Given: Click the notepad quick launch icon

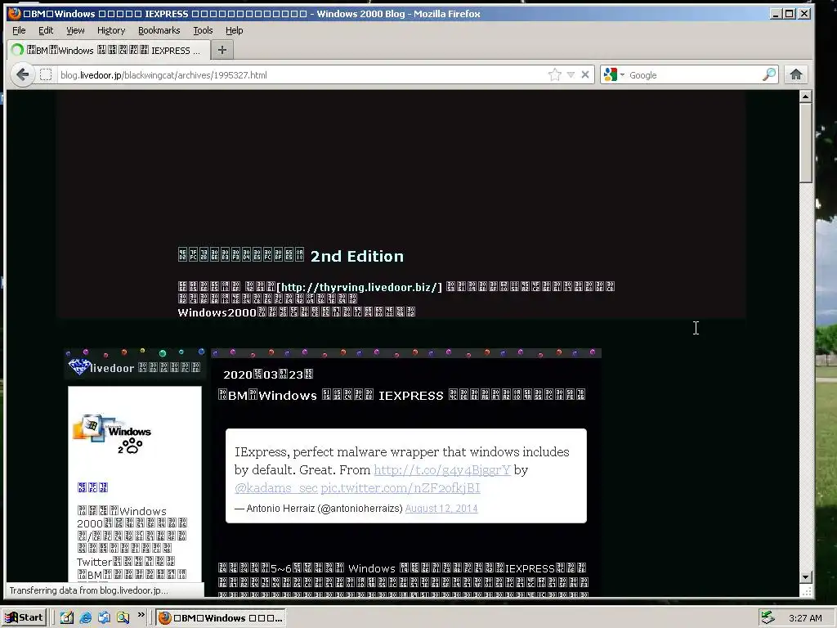Looking at the screenshot, I should pos(67,618).
